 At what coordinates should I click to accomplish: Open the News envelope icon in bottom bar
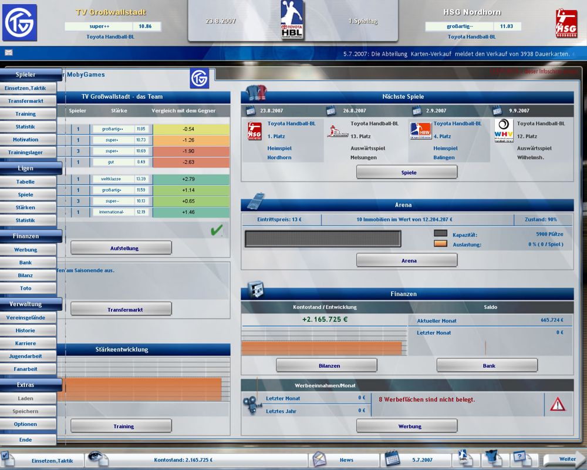coord(319,459)
